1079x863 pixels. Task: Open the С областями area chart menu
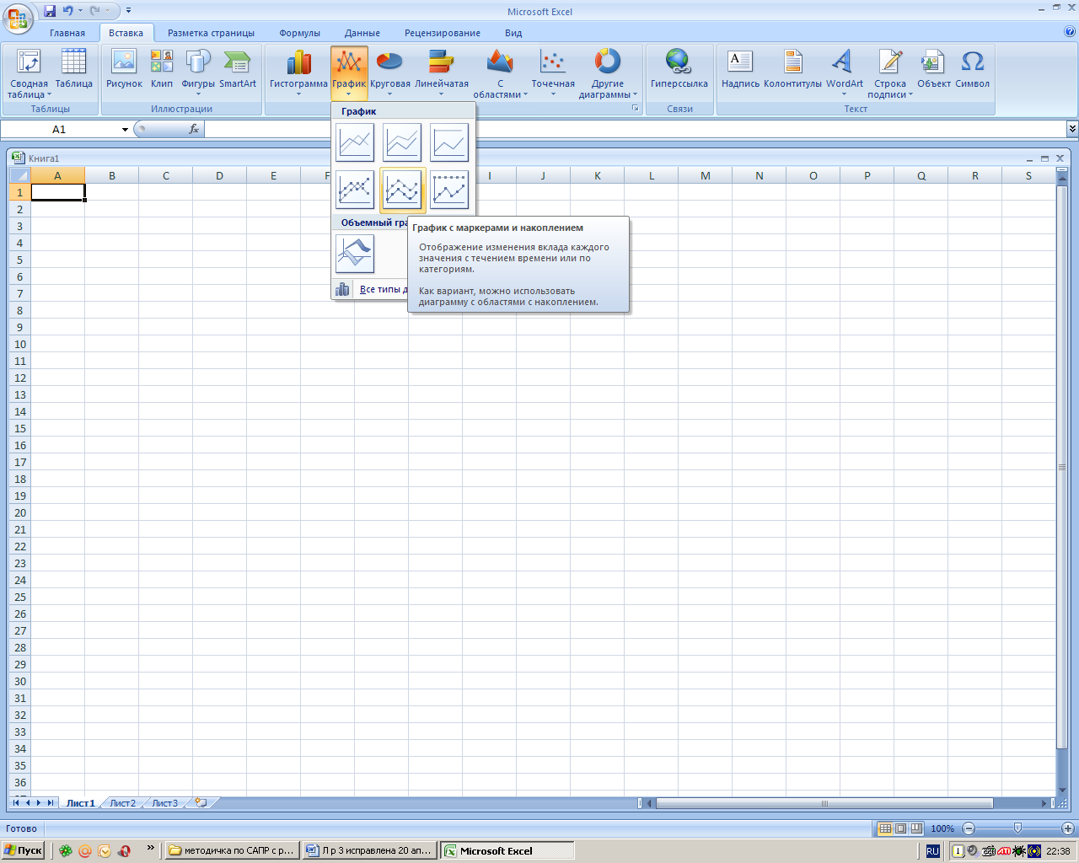click(500, 73)
